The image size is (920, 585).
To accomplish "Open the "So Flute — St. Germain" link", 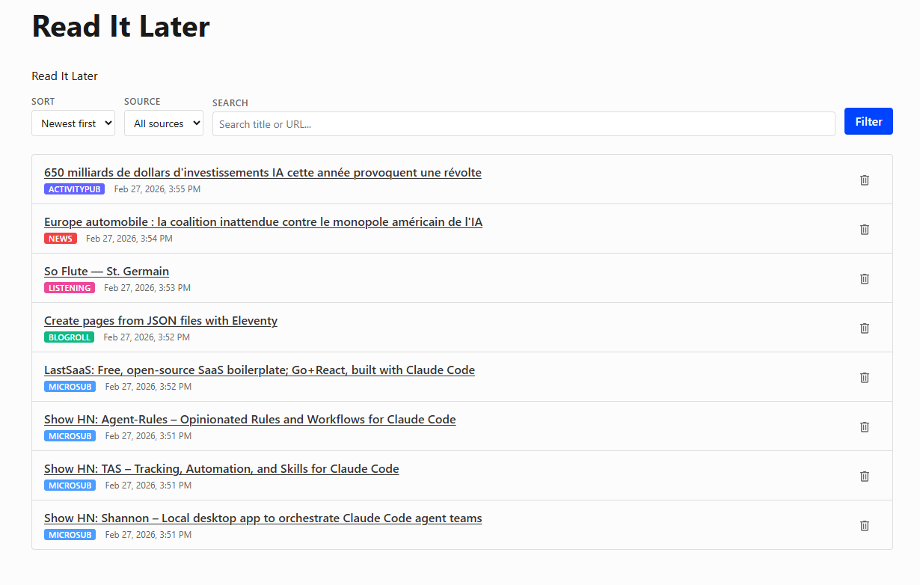I will [106, 271].
